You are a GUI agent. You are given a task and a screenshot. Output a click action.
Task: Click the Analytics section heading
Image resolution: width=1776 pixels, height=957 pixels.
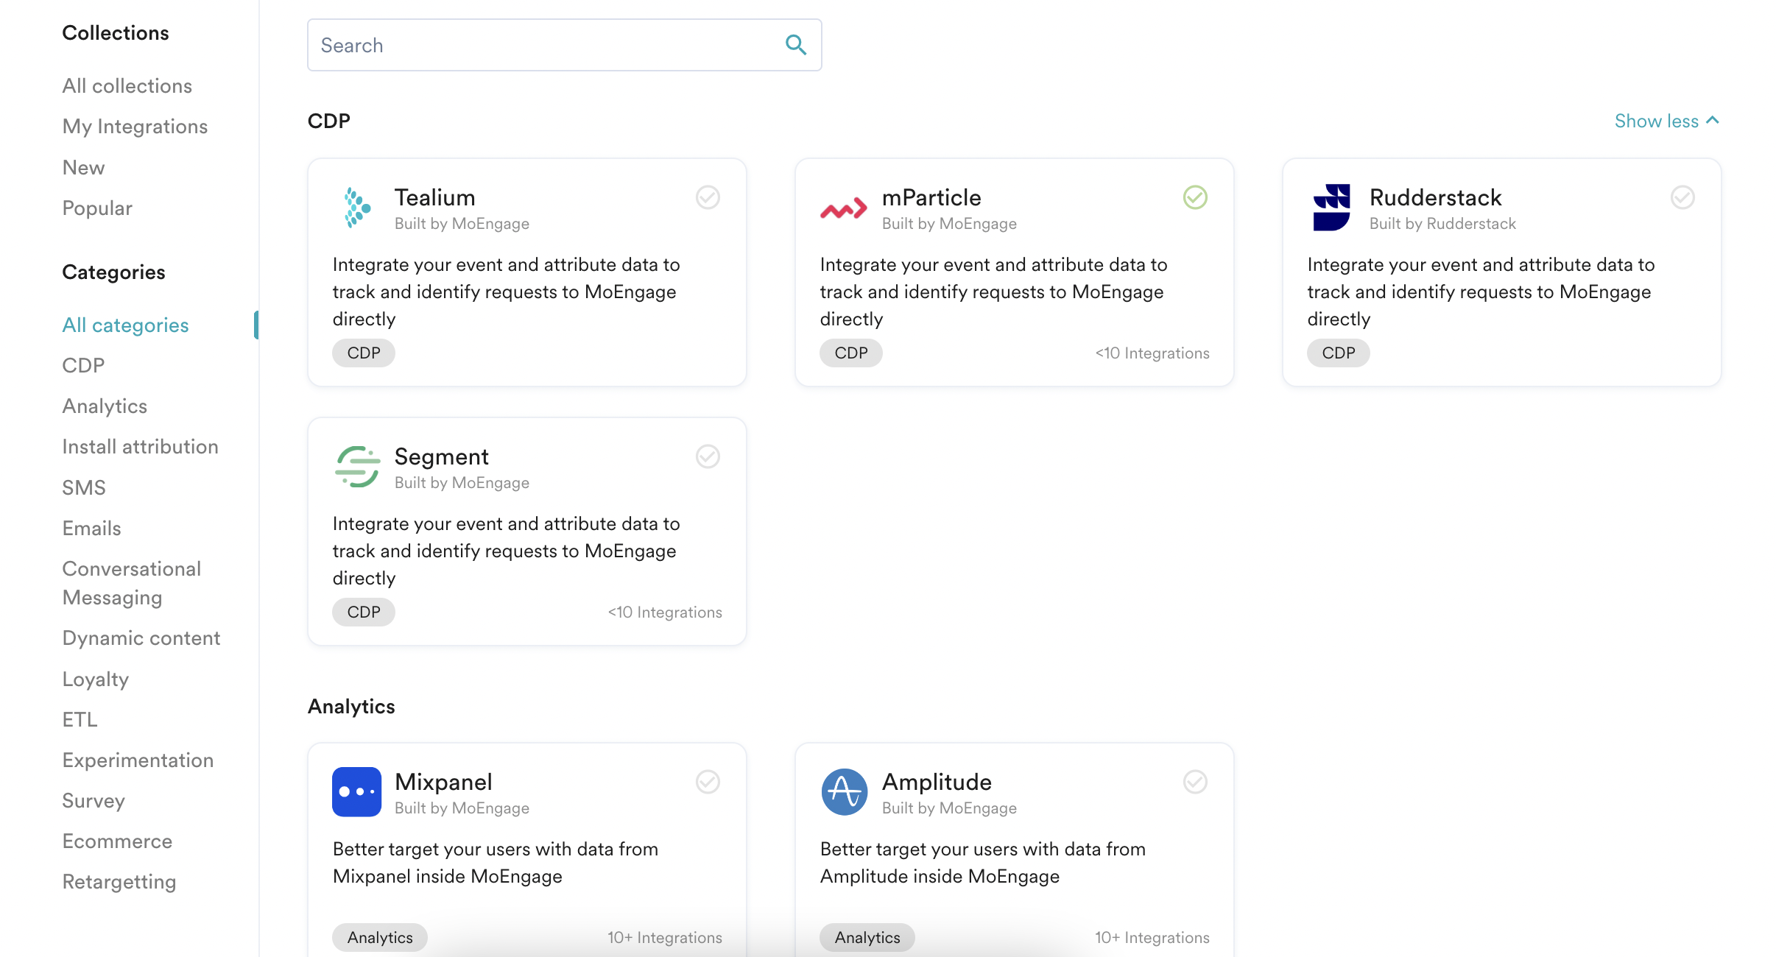pyautogui.click(x=351, y=707)
